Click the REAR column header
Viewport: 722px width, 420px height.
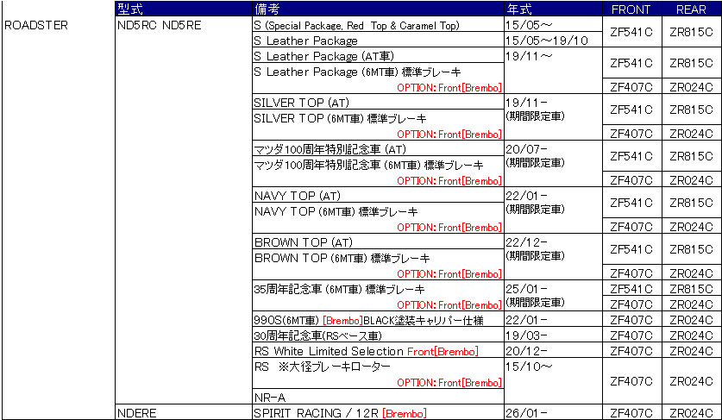691,9
